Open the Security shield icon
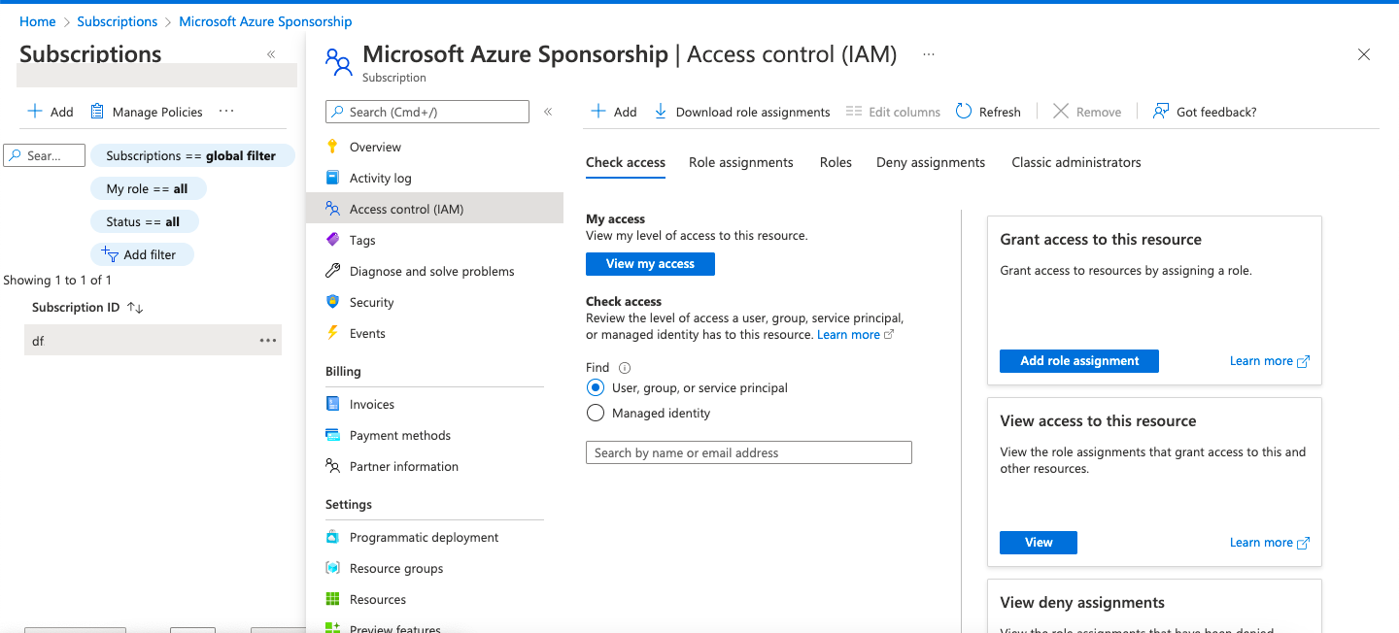The image size is (1399, 633). tap(332, 302)
